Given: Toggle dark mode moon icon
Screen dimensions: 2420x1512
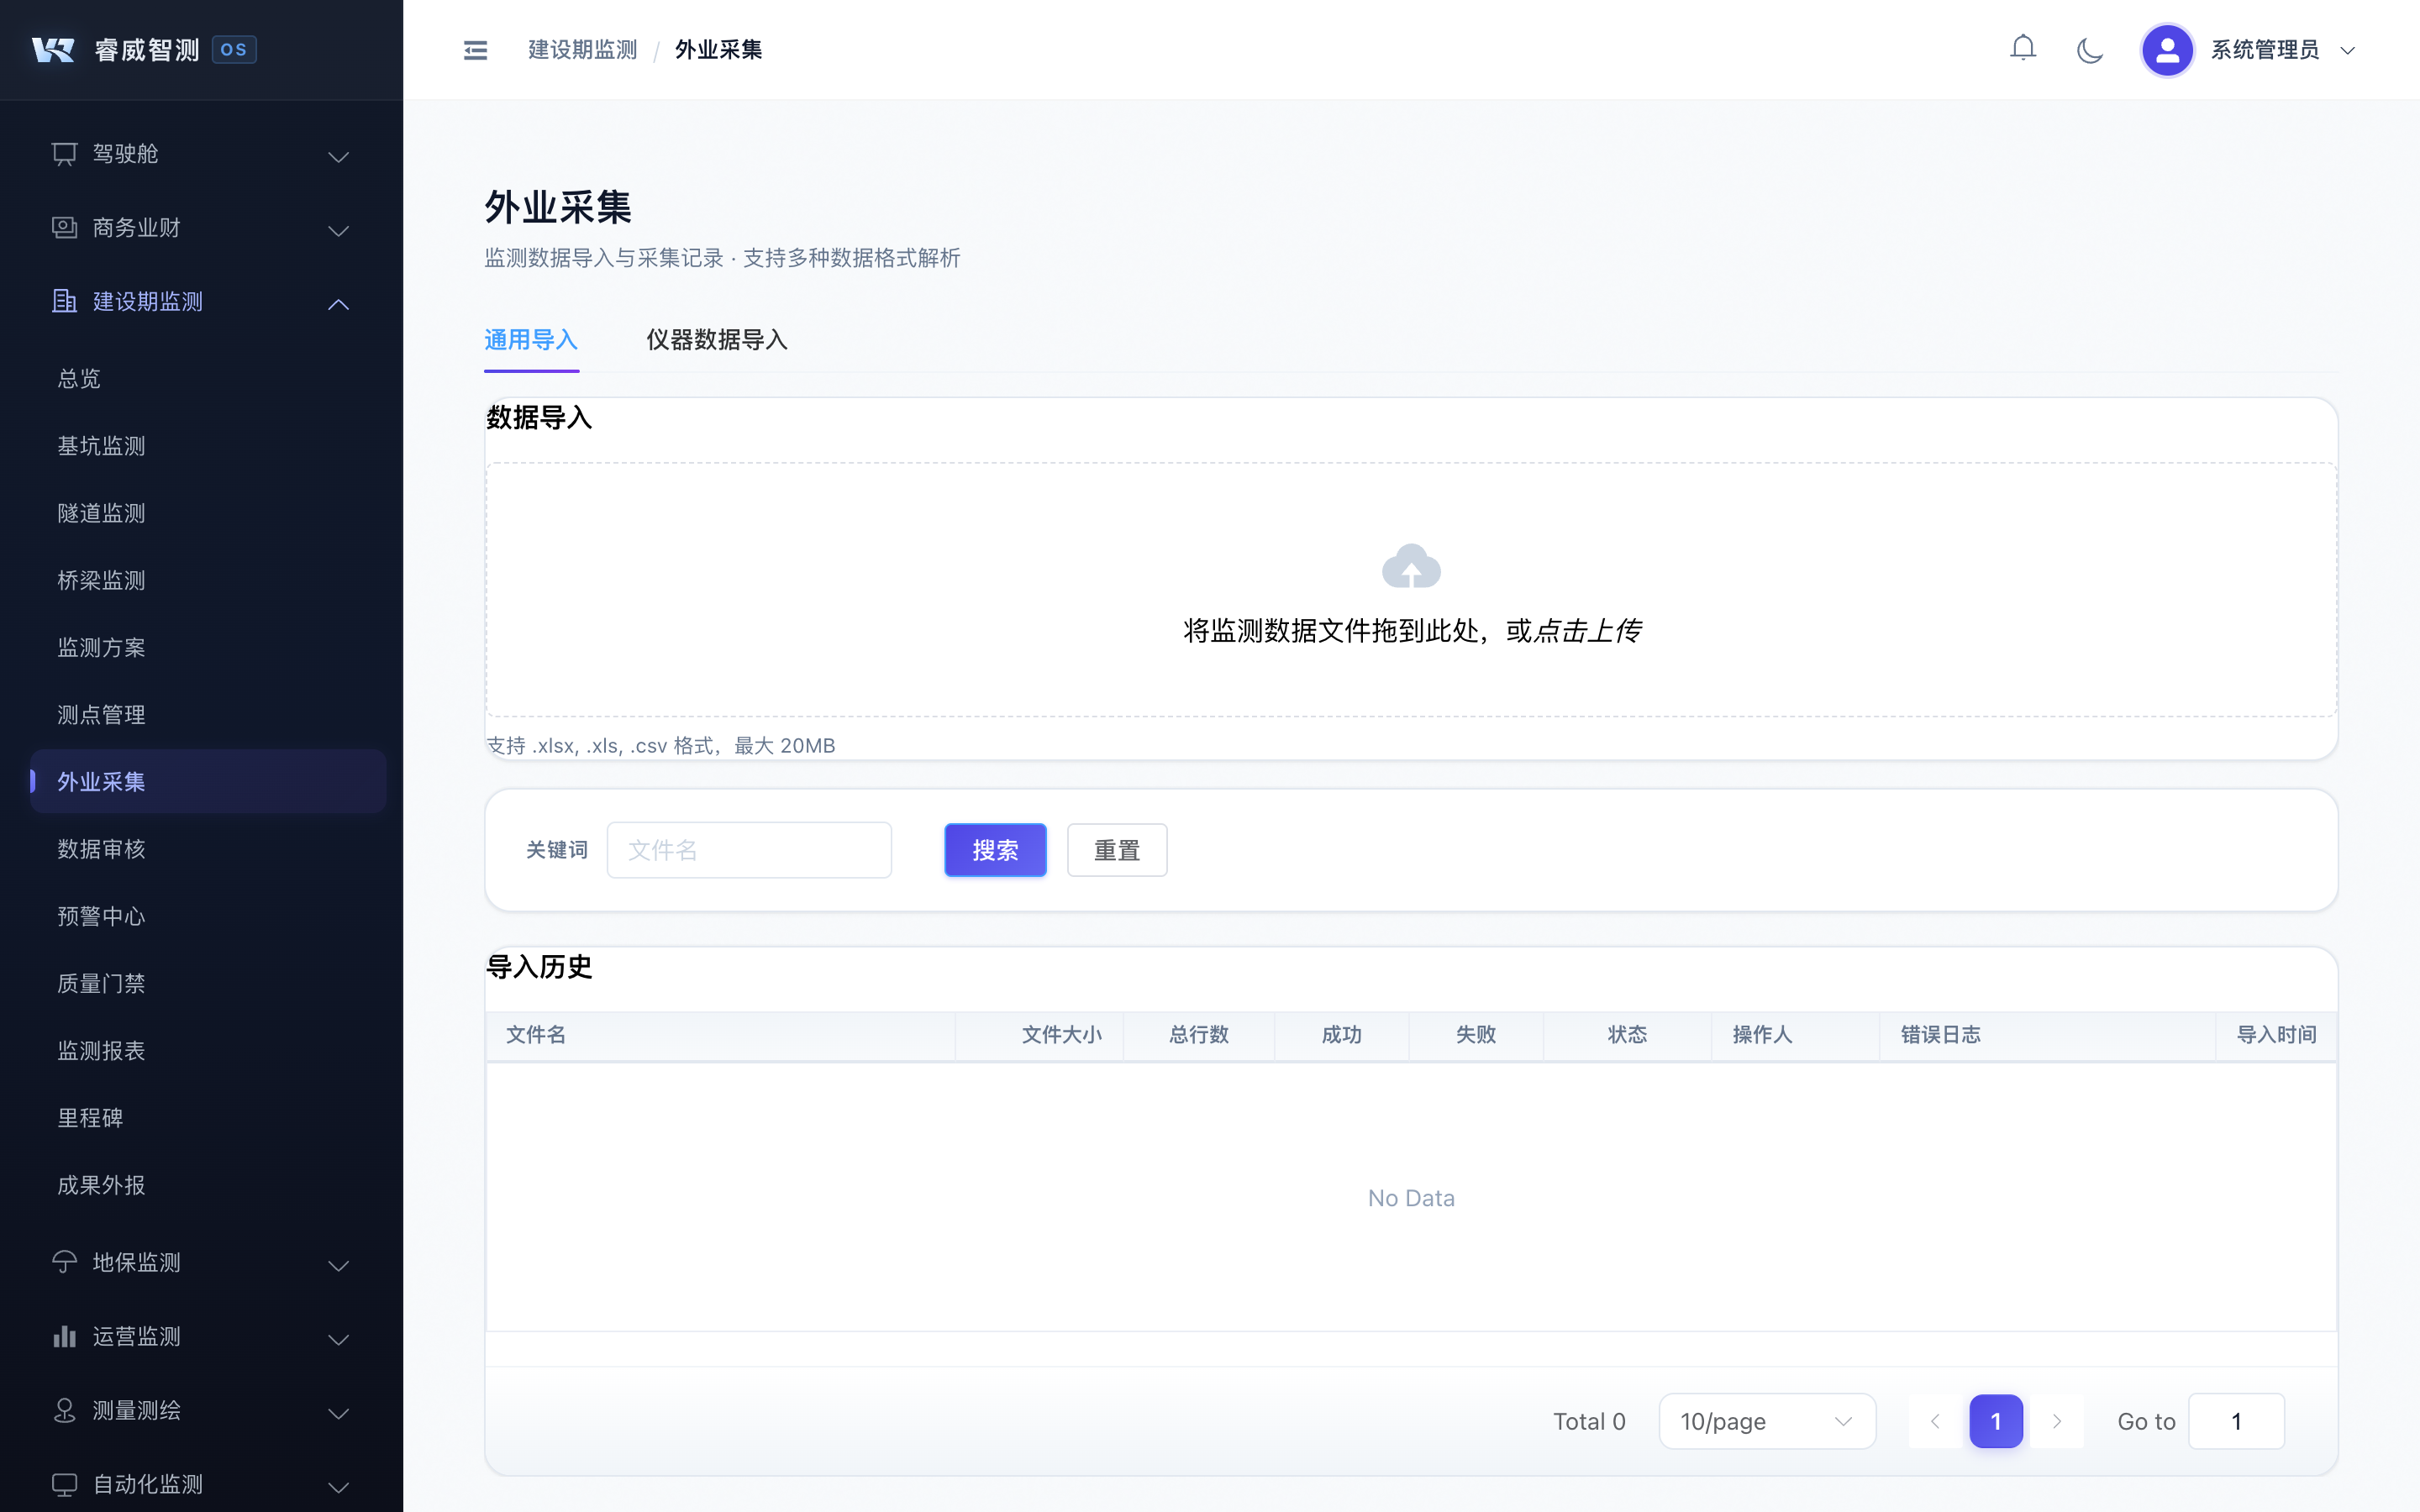Looking at the screenshot, I should 2089,50.
